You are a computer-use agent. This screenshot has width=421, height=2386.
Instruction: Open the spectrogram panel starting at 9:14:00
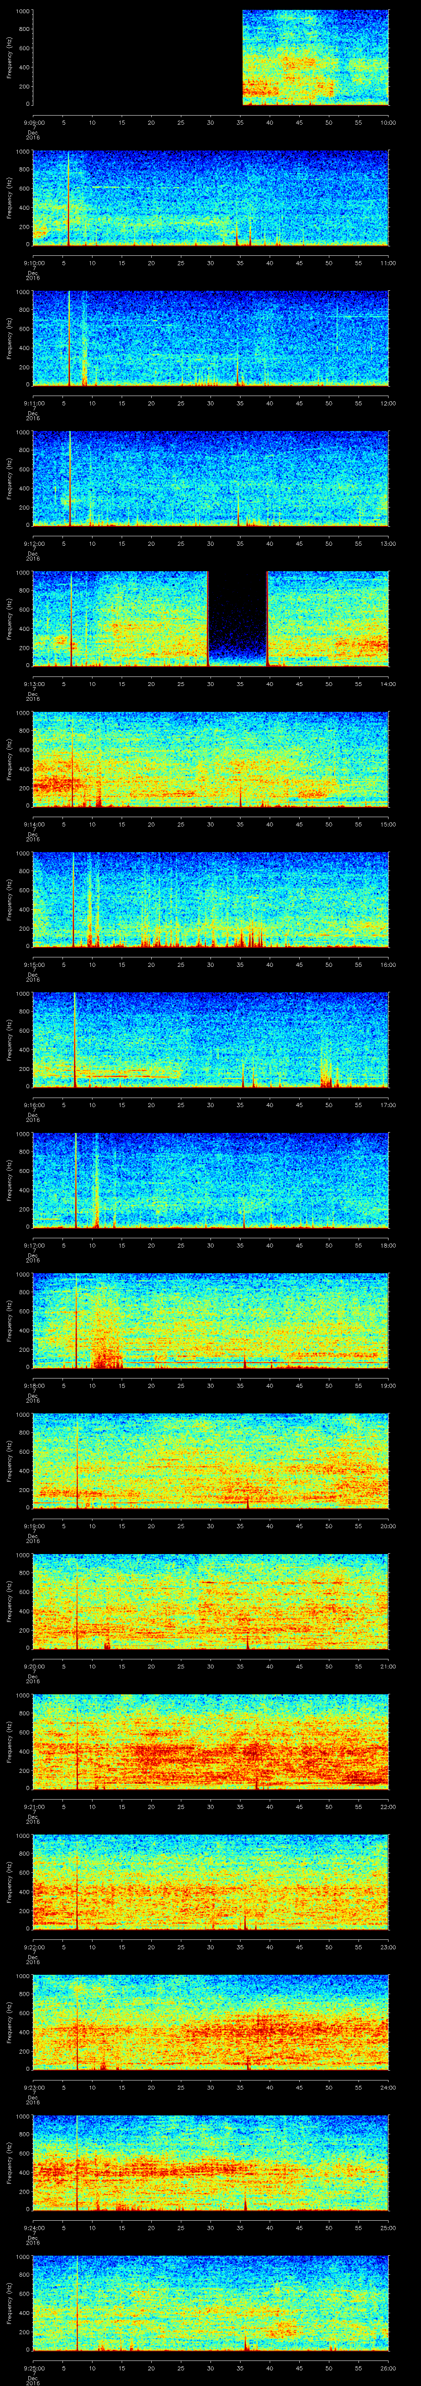click(x=211, y=760)
